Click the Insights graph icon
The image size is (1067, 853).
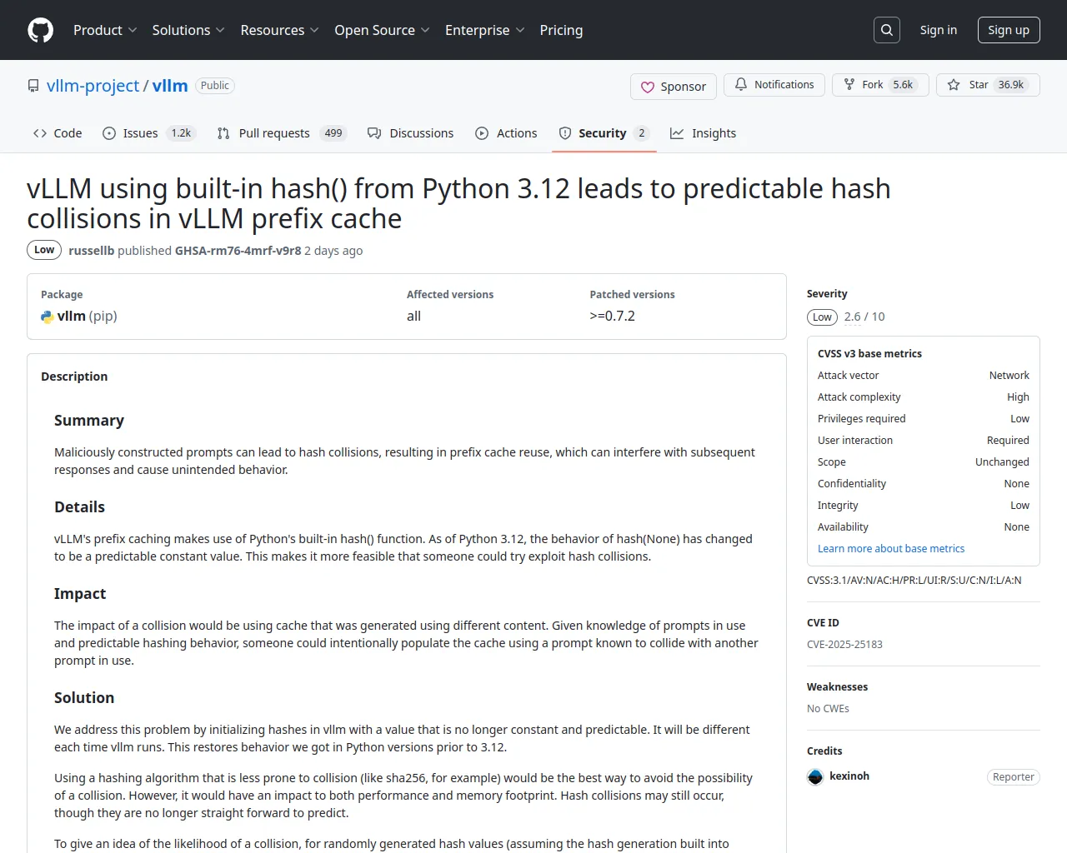(677, 133)
